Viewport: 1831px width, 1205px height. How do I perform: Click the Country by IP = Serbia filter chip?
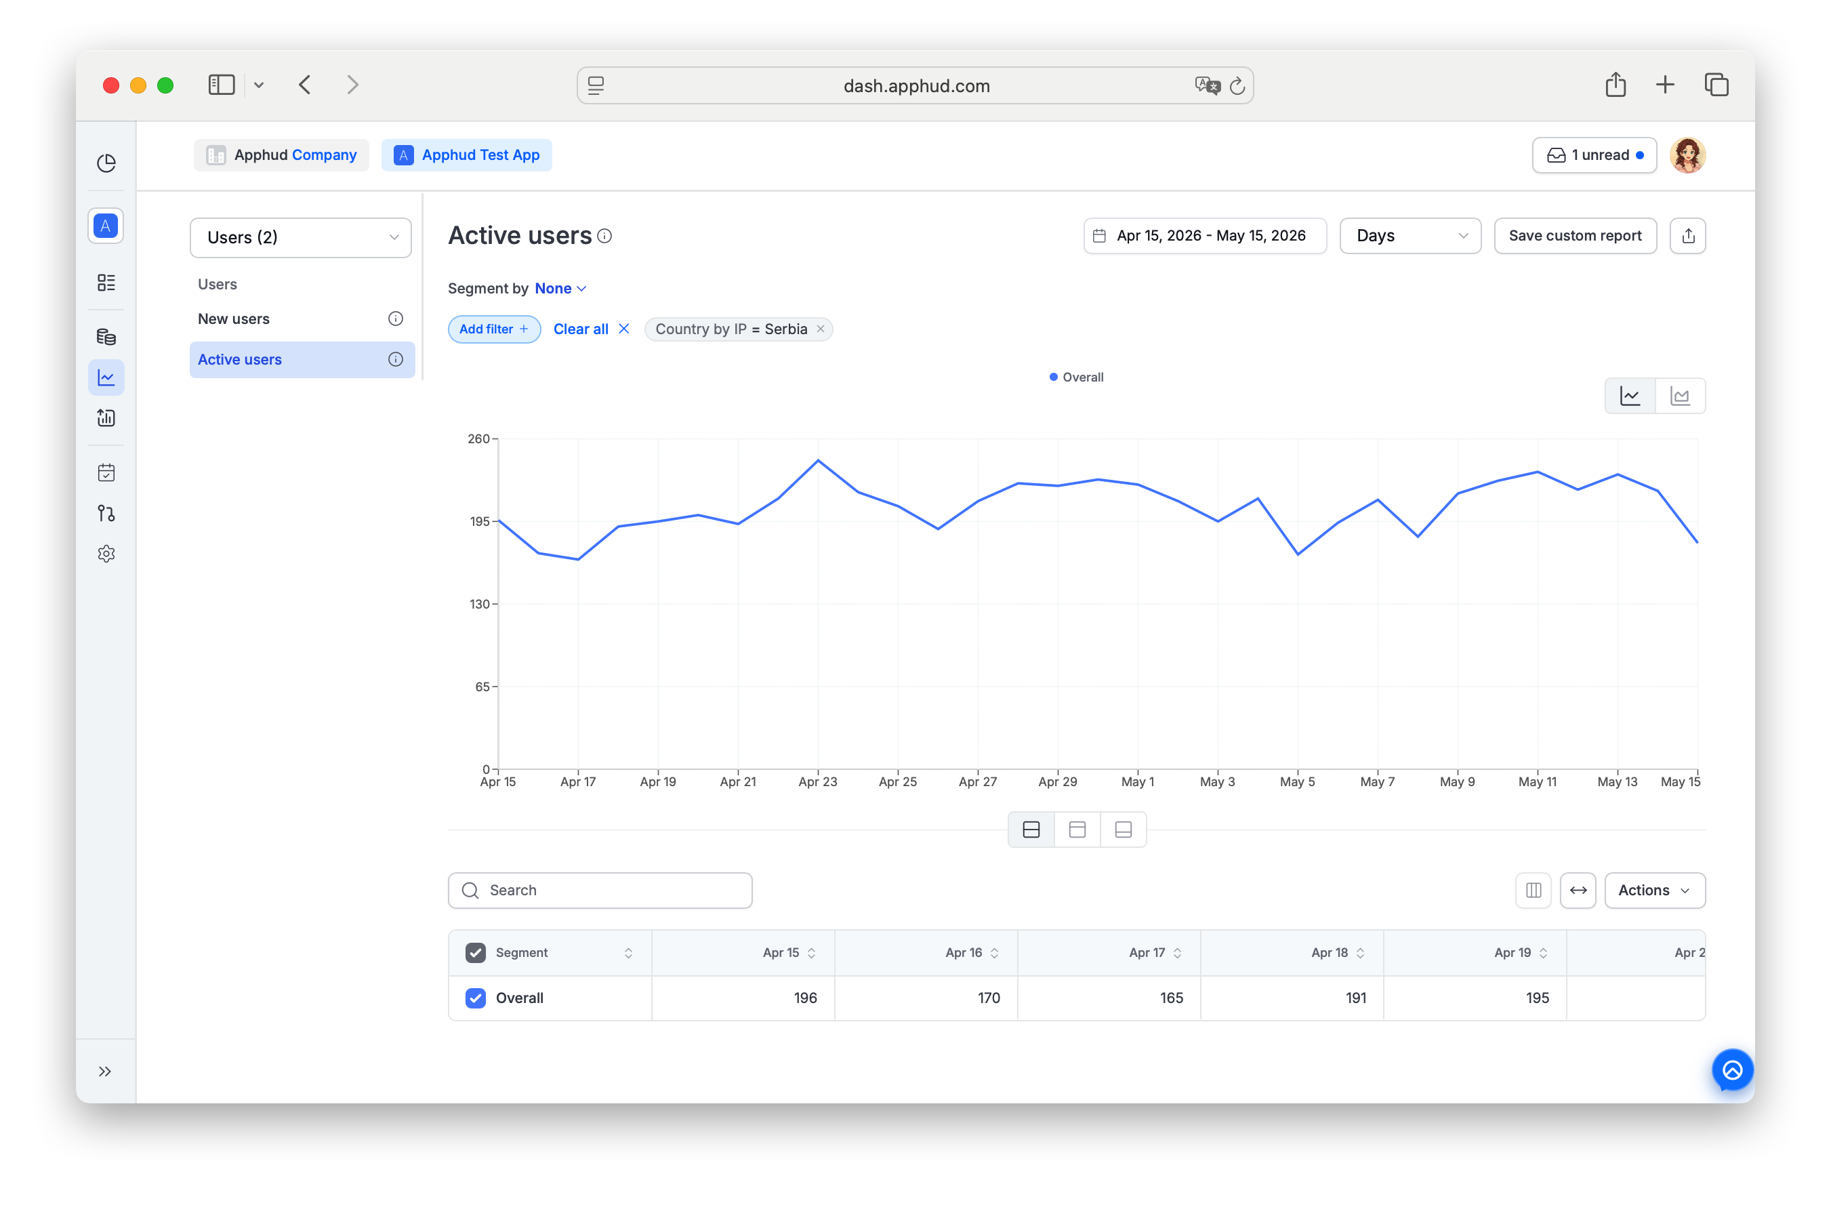pyautogui.click(x=738, y=329)
